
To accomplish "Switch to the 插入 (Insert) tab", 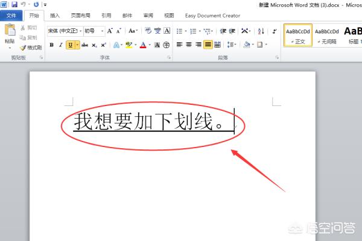I will (x=55, y=16).
